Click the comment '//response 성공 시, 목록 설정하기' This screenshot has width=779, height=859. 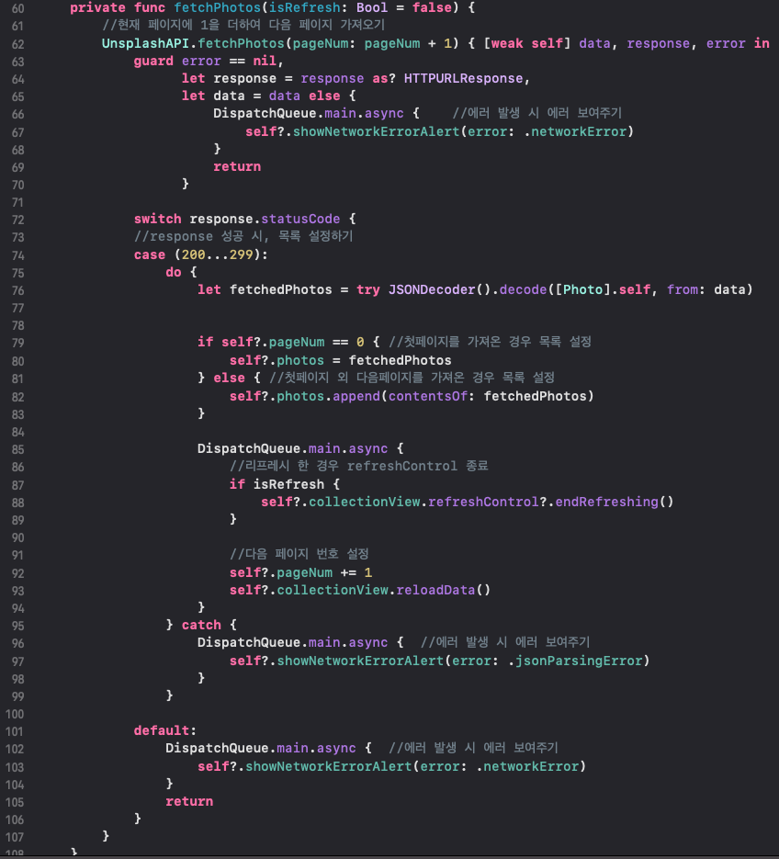[x=243, y=236]
